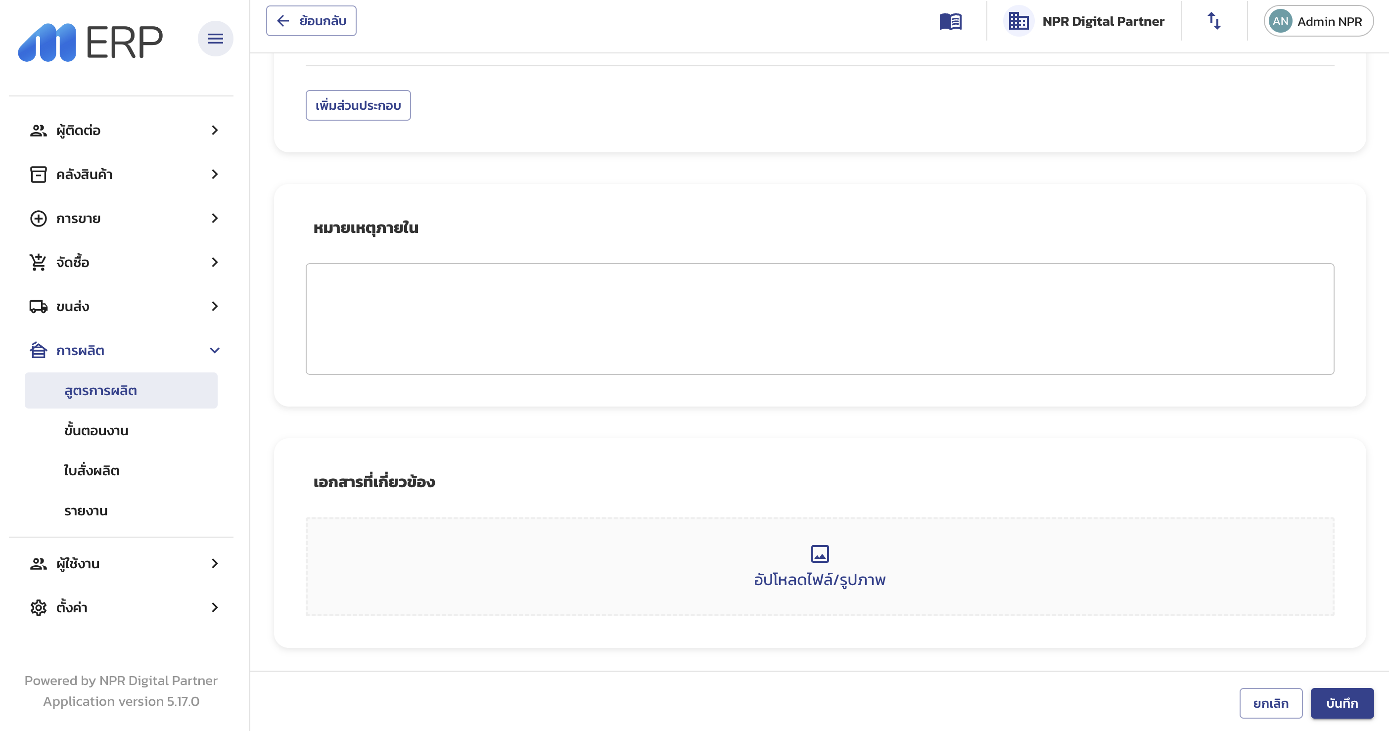The image size is (1389, 731).
Task: Expand the ผู้ใช้งาน menu chevron
Action: coord(215,563)
